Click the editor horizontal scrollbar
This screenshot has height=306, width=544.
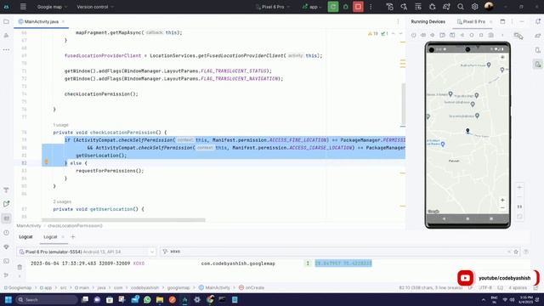(x=123, y=220)
